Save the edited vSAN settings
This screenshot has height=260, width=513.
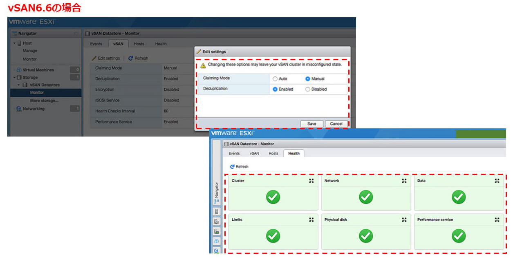tap(312, 124)
